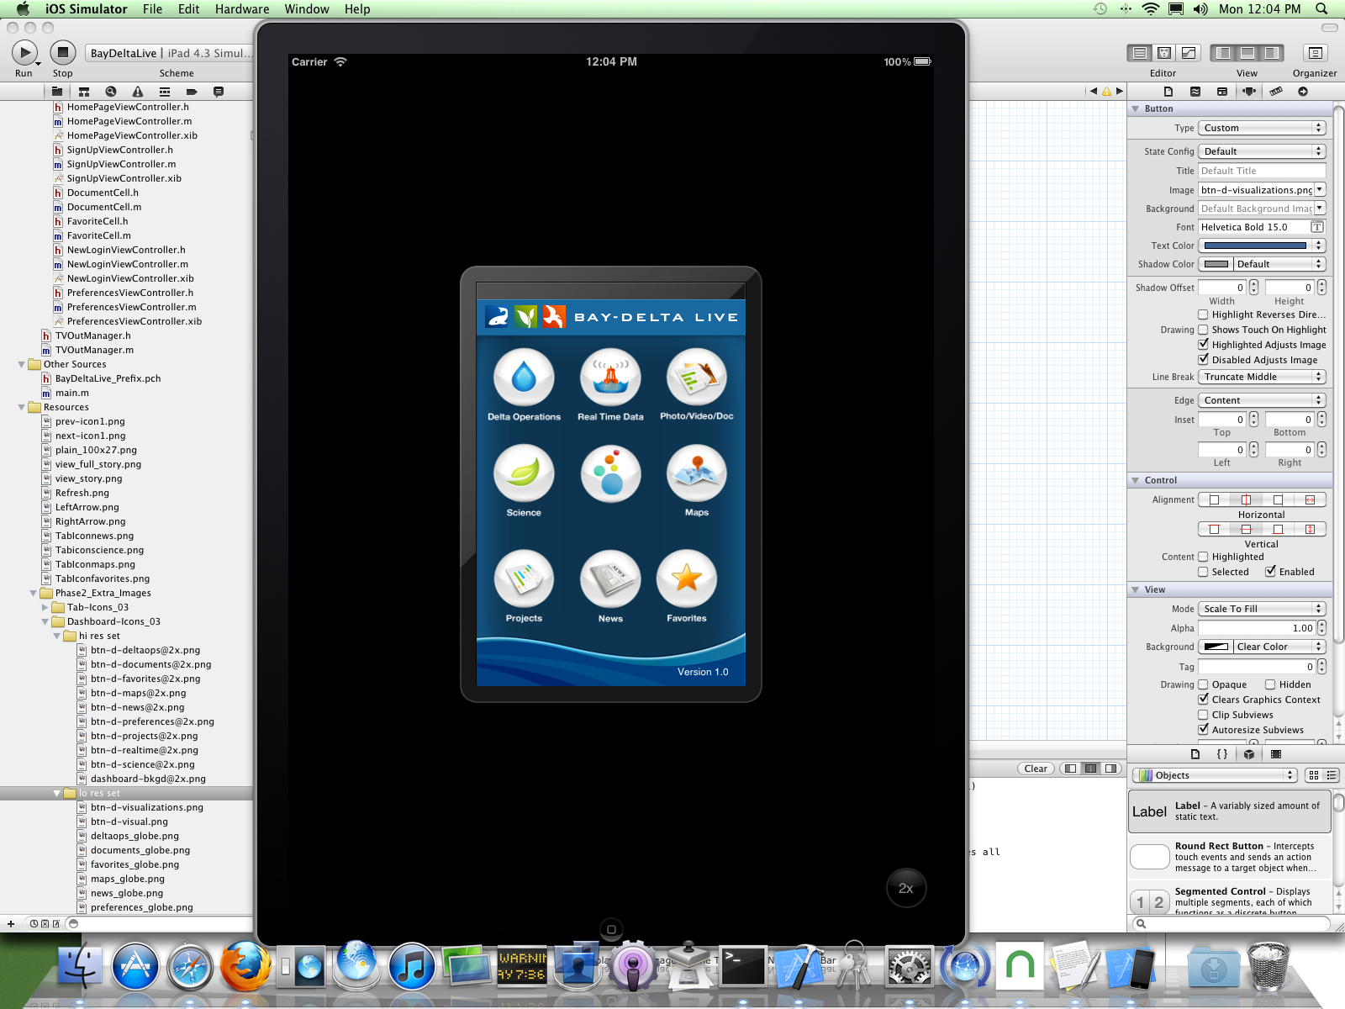The height and width of the screenshot is (1009, 1345).
Task: Open the Breakpoint navigator
Action: click(x=192, y=92)
